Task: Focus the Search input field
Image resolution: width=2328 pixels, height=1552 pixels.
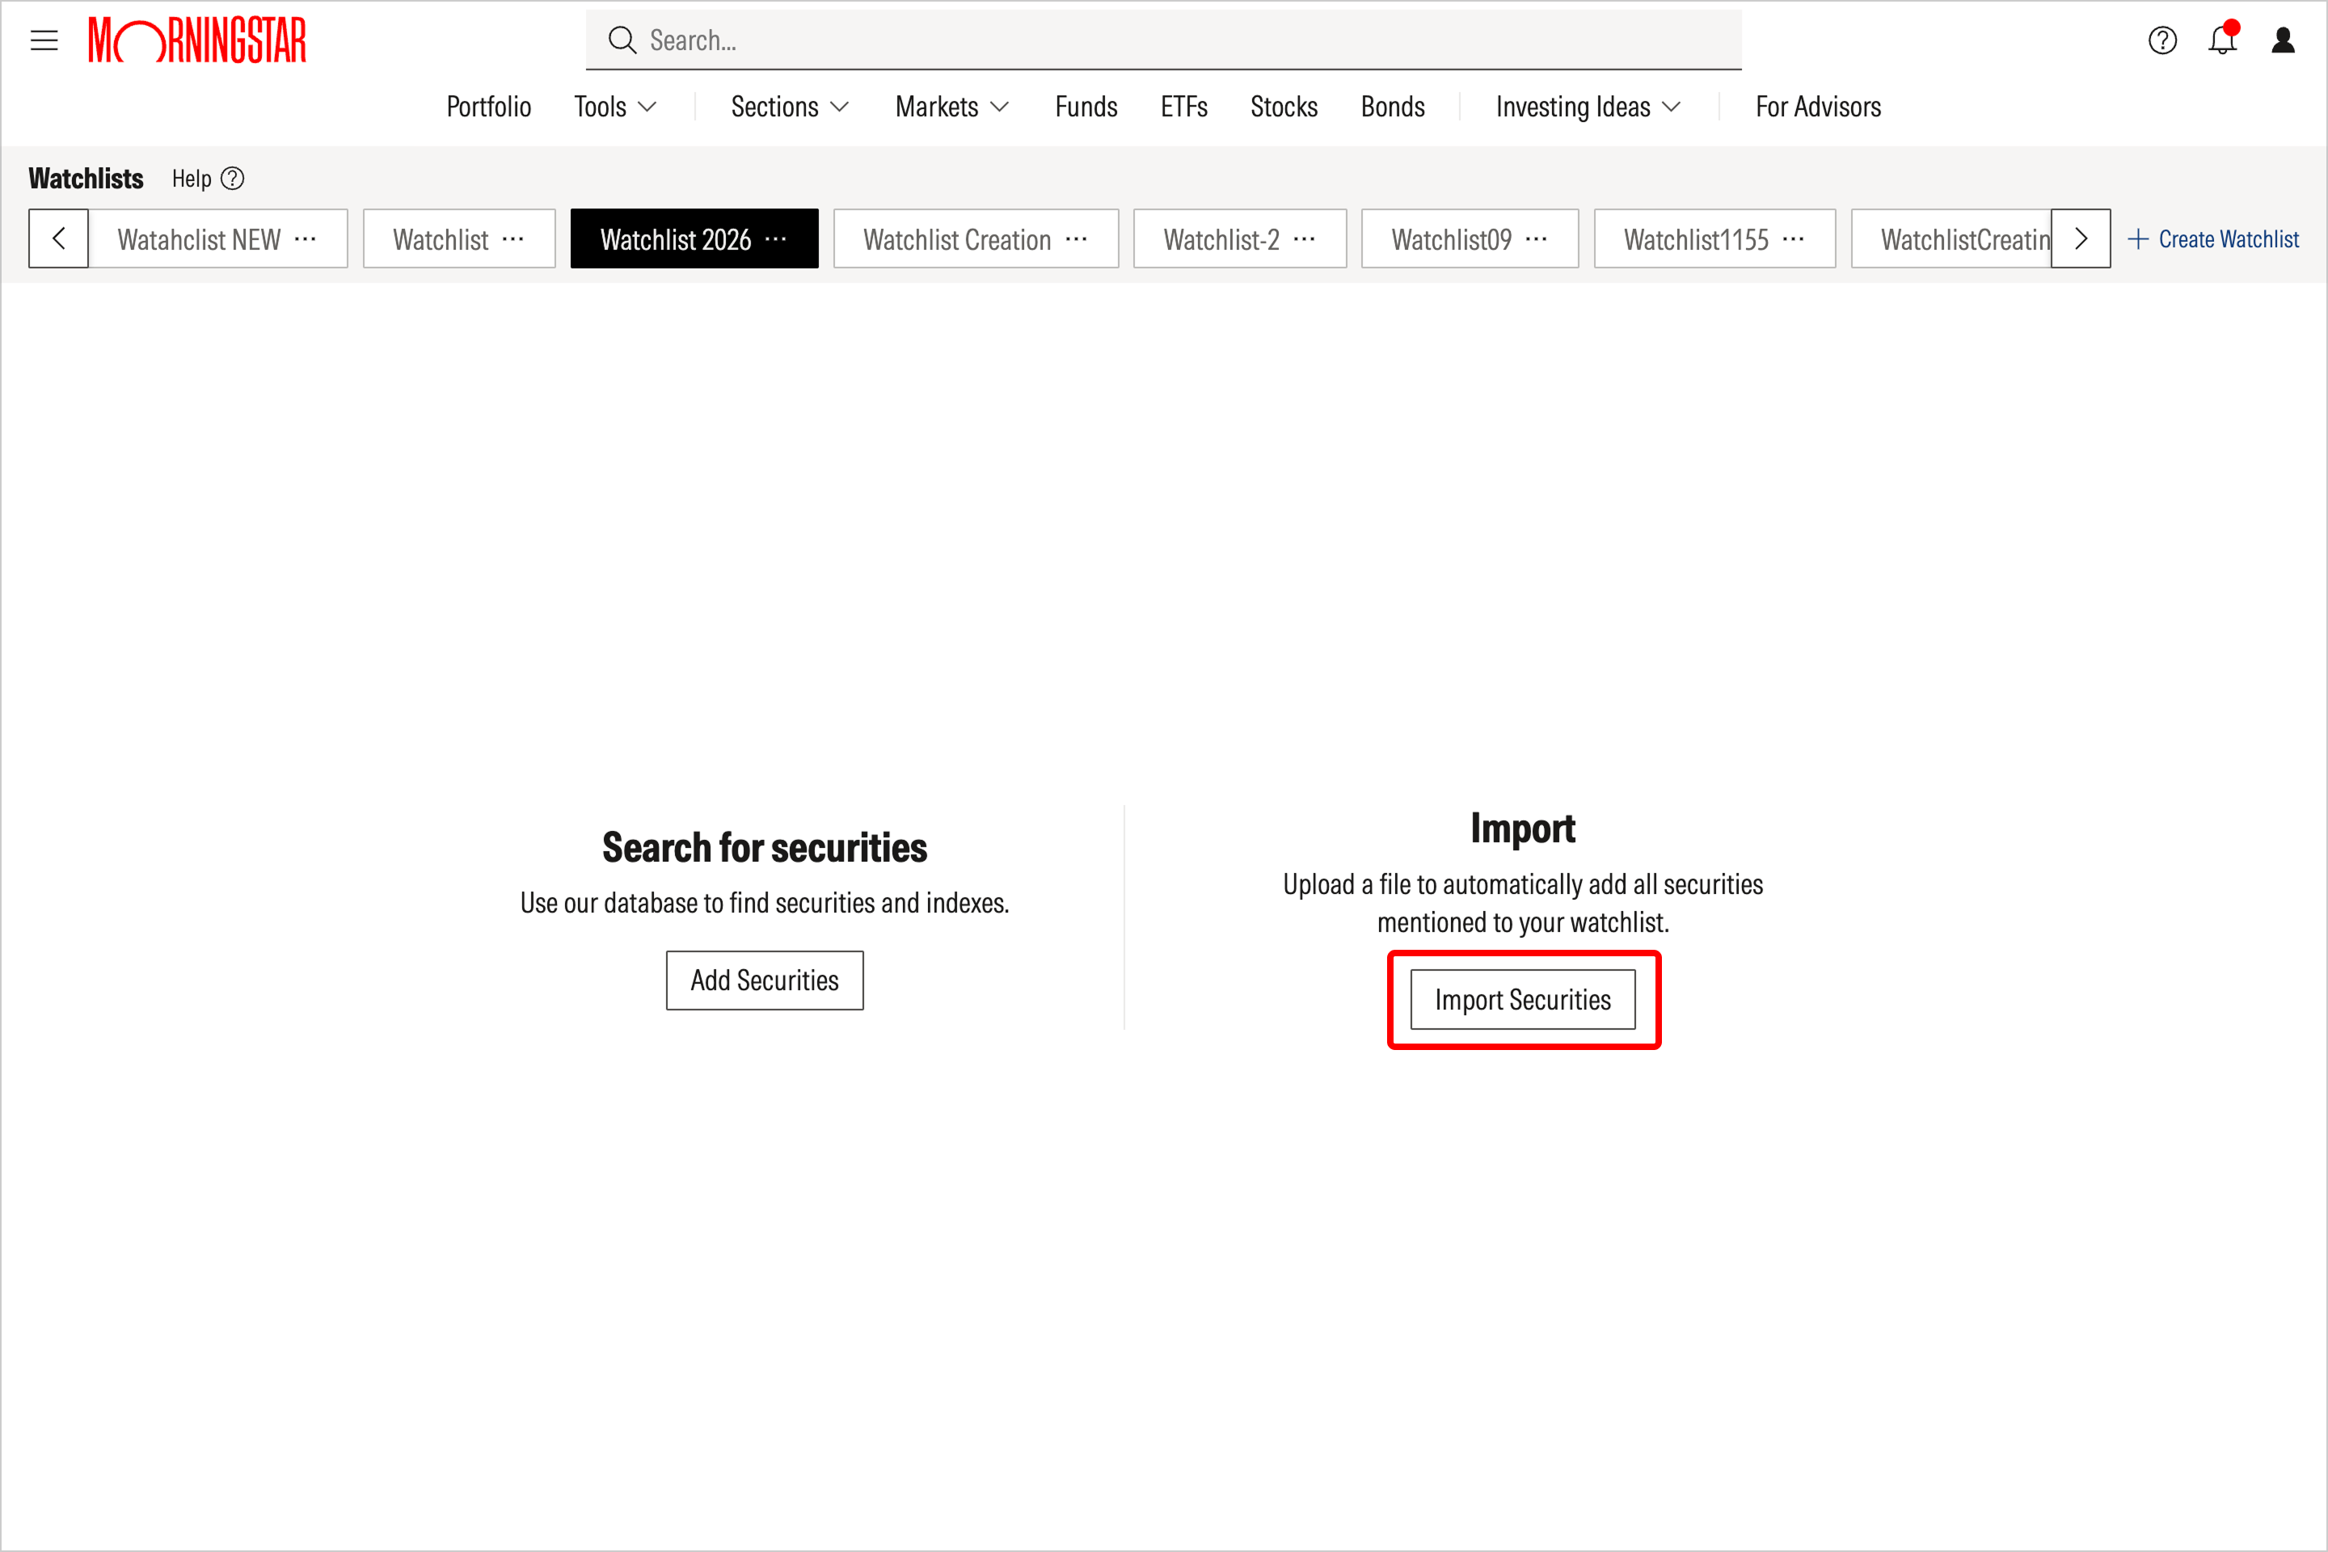Action: (1164, 40)
